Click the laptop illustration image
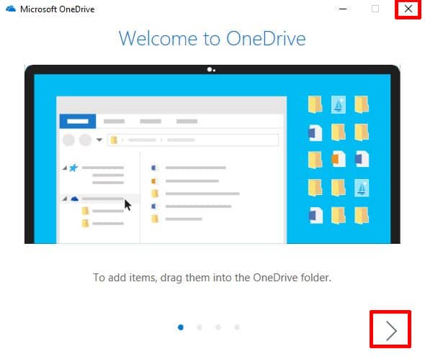Screen dimensions: 425x359 [212, 154]
